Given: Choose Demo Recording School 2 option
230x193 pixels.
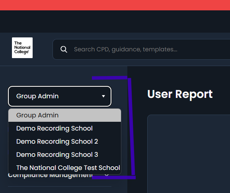Looking at the screenshot, I should click(x=65, y=142).
